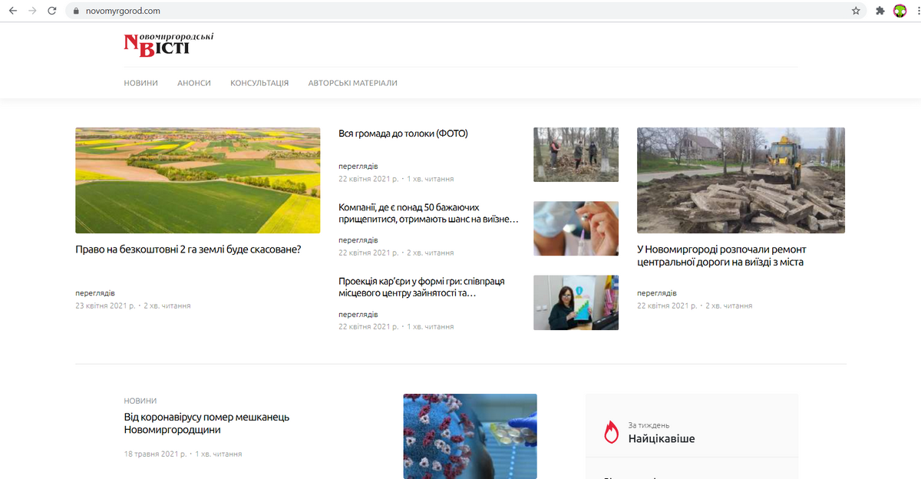
Task: Open article about free 2 ha land
Action: point(188,249)
